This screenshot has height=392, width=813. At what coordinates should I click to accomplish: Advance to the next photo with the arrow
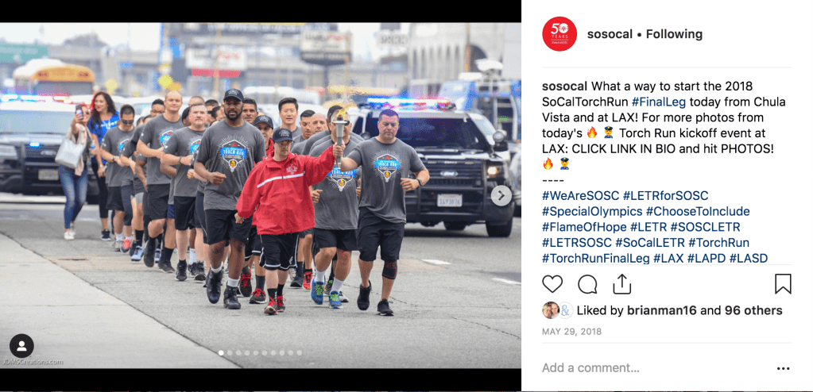pos(501,195)
